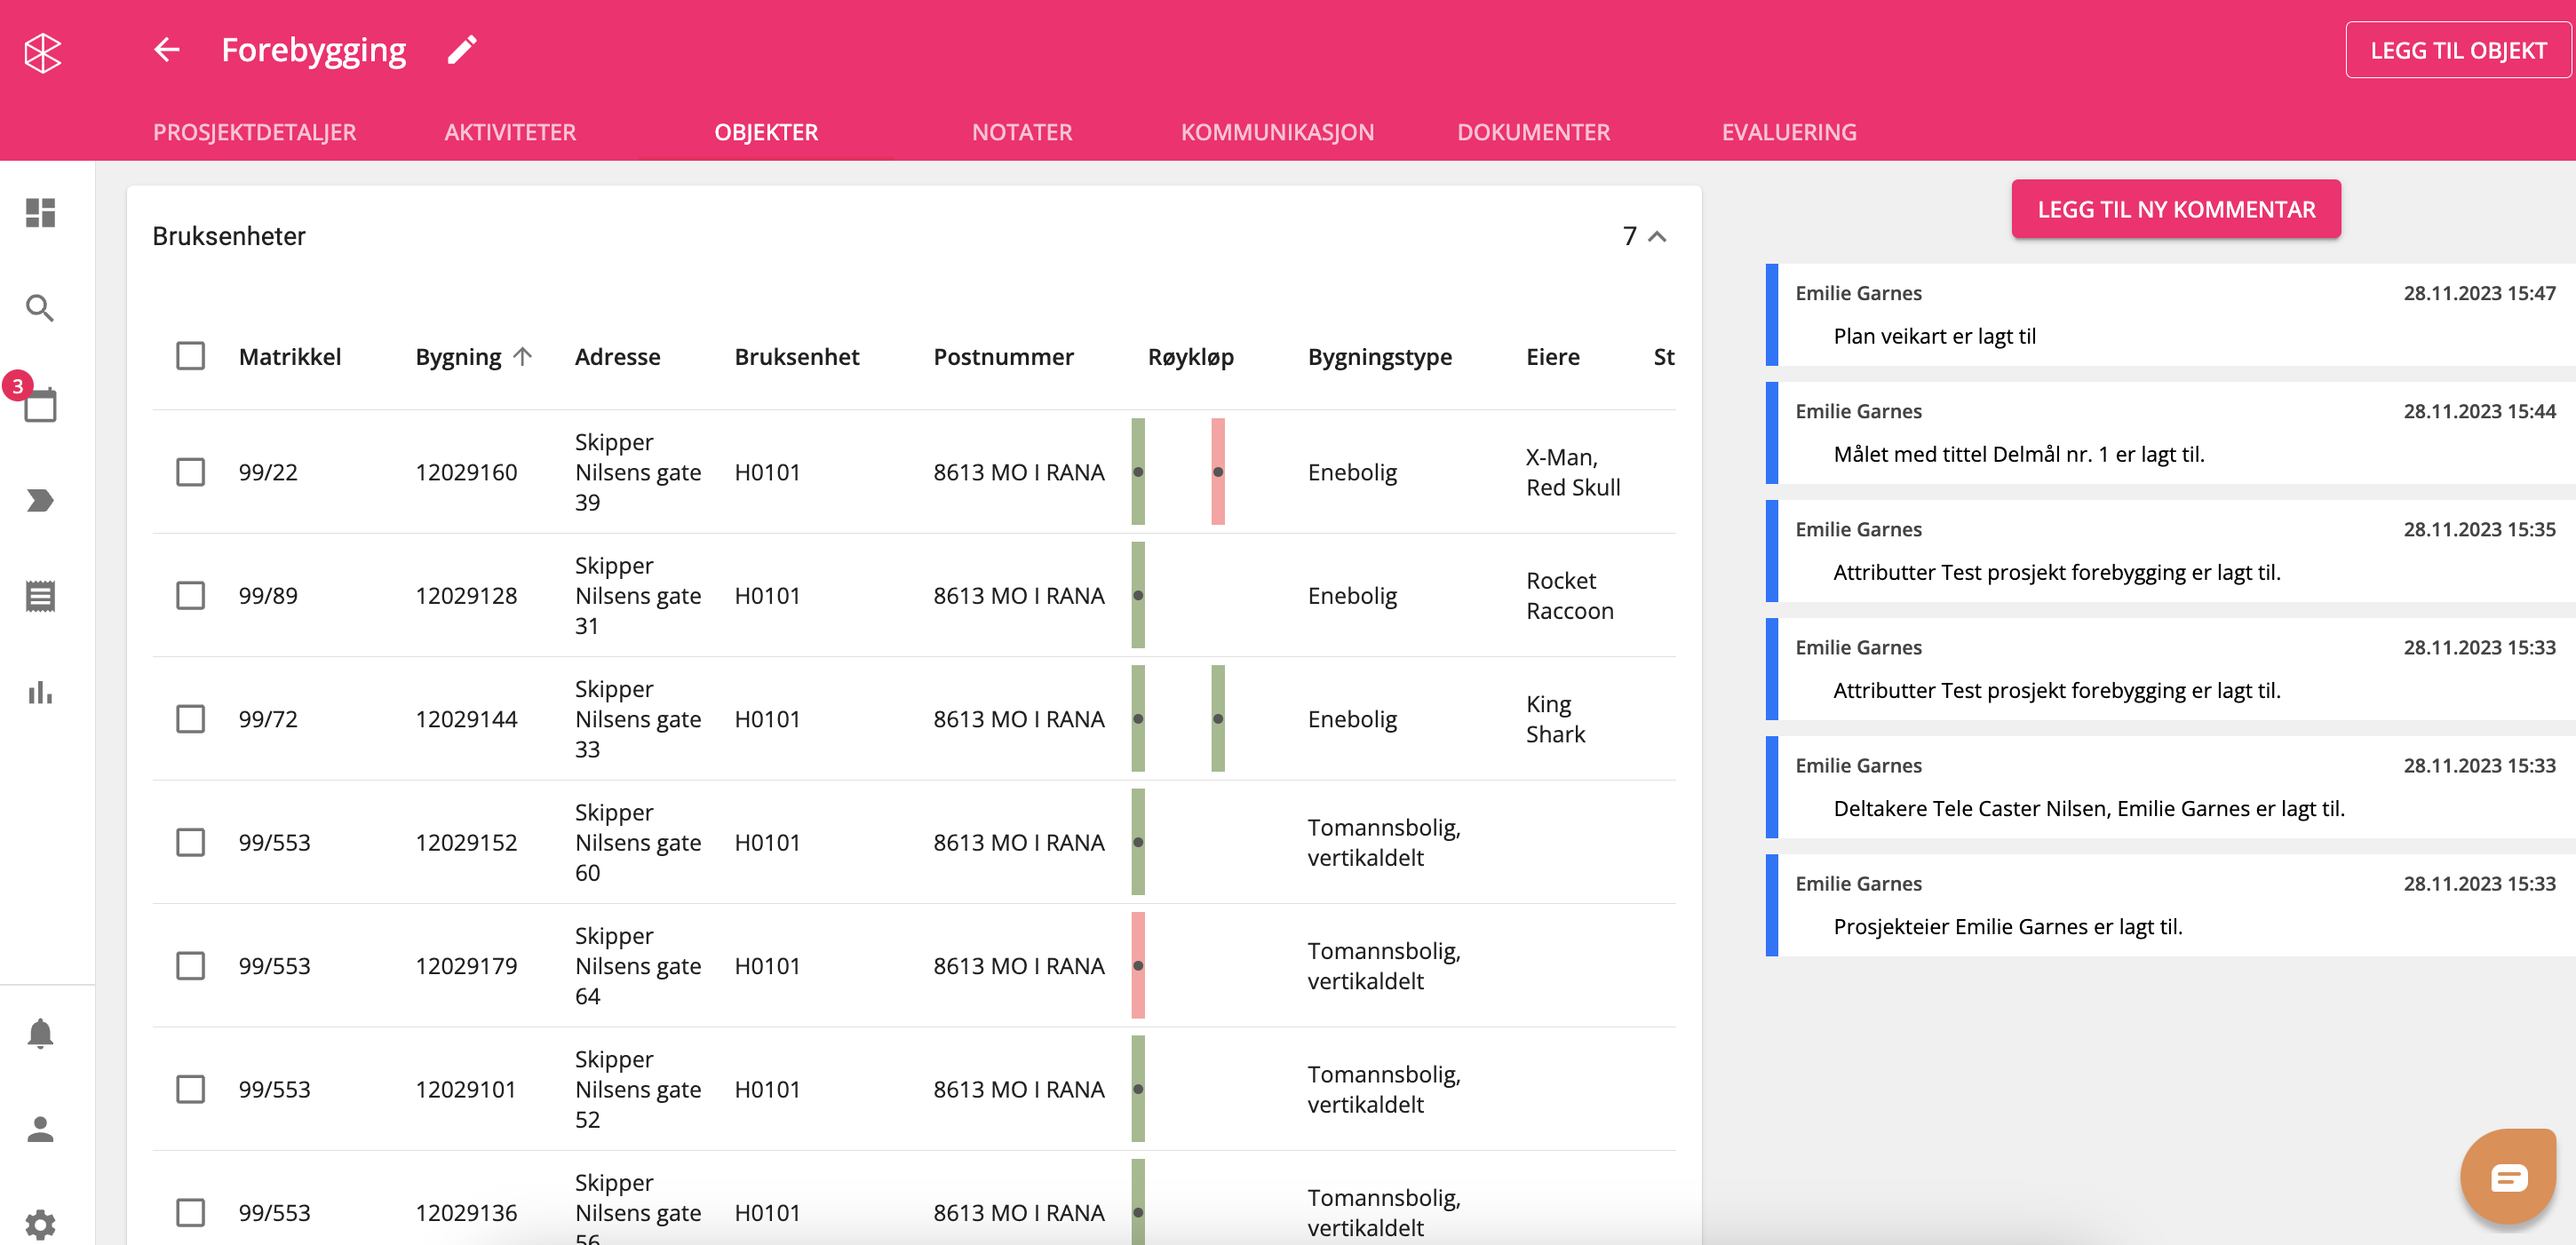Click comment about Delmål nr. 1
Screen dimensions: 2576x1245
pyautogui.click(x=2018, y=454)
